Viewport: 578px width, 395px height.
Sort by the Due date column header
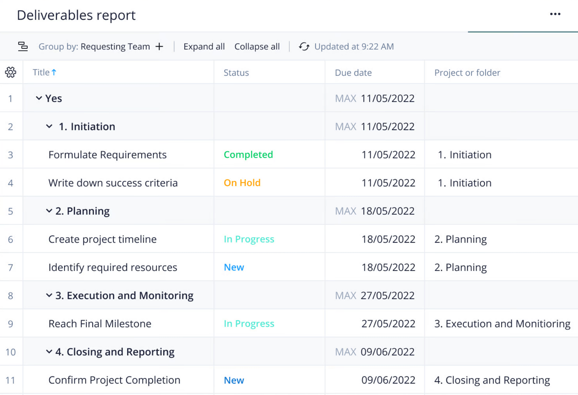(x=353, y=73)
